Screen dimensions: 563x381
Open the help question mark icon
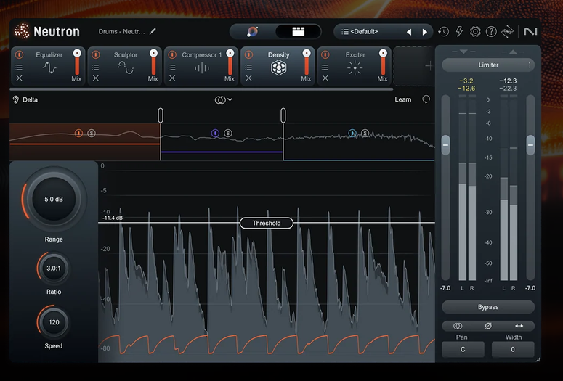tap(491, 32)
